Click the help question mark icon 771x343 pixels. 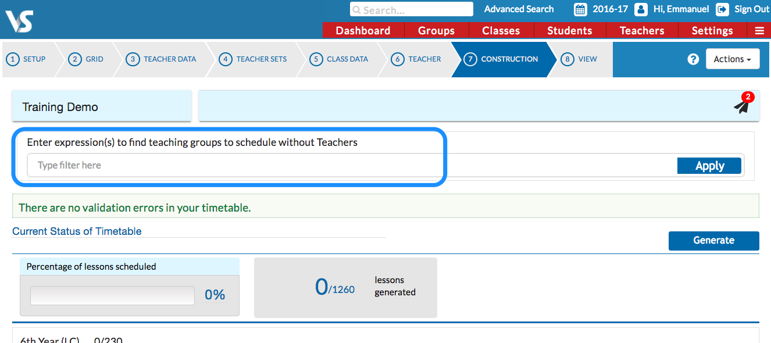click(693, 59)
